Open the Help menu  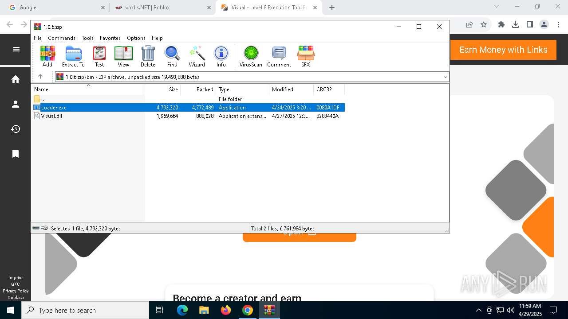click(157, 38)
